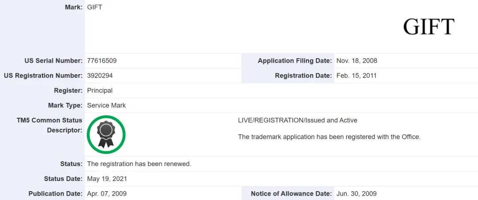Click 'The registration has been renewed.' text
Screen dimensions: 478x200
(x=139, y=164)
